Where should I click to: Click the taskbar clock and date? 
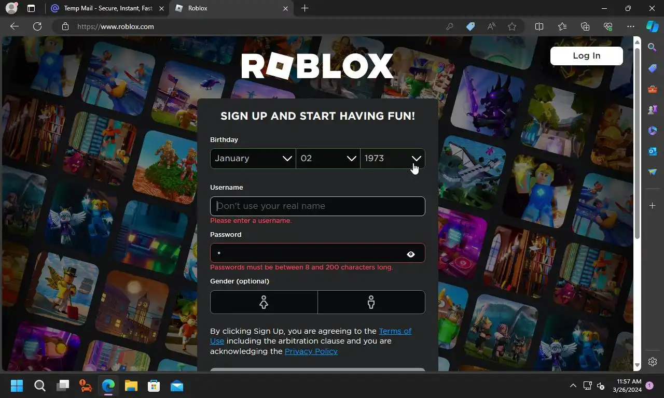(x=627, y=386)
